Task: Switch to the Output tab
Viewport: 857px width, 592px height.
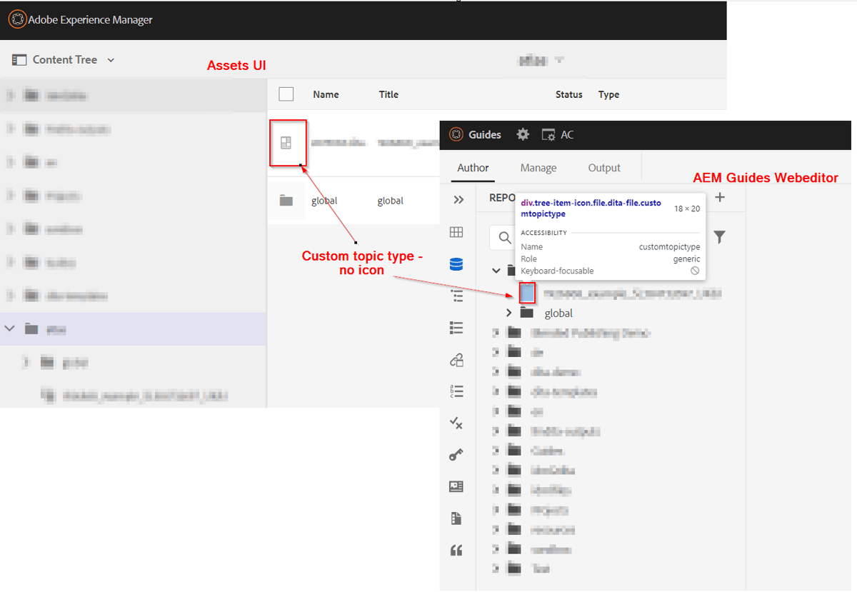Action: (x=603, y=167)
